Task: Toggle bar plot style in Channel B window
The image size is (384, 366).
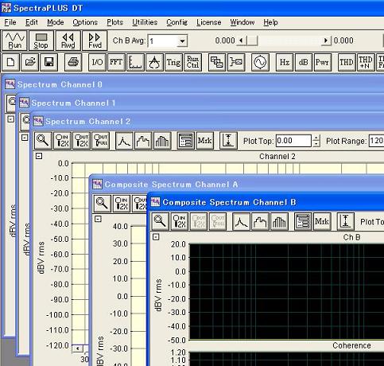Action: coord(280,221)
